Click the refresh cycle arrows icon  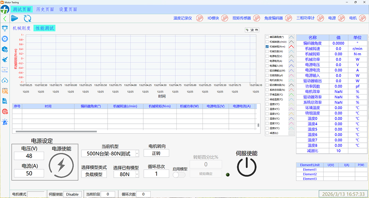pyautogui.click(x=27, y=19)
